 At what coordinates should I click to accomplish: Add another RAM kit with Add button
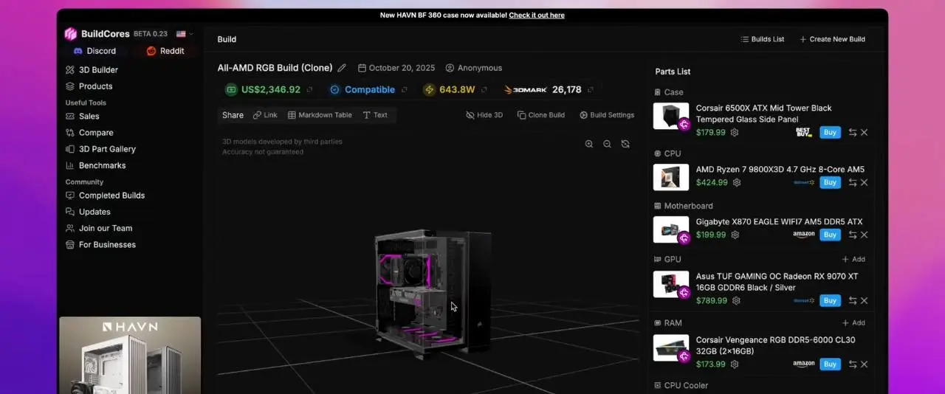853,323
